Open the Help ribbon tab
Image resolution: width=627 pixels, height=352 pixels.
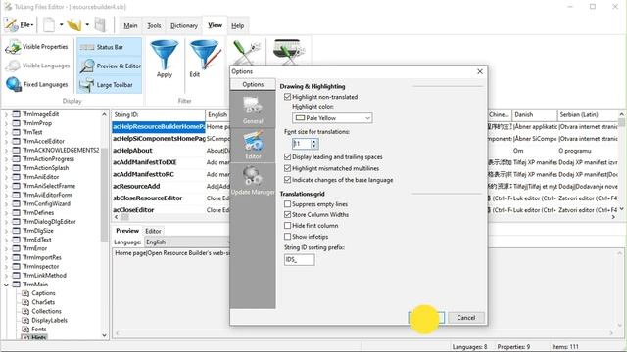pyautogui.click(x=237, y=25)
